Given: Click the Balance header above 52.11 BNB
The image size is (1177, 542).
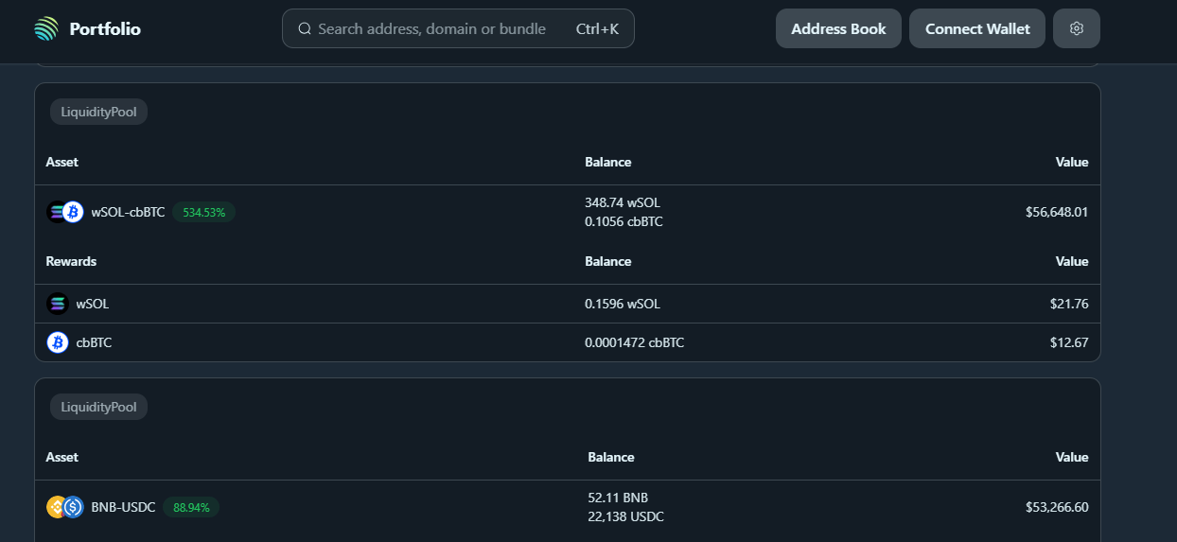Looking at the screenshot, I should [x=610, y=457].
